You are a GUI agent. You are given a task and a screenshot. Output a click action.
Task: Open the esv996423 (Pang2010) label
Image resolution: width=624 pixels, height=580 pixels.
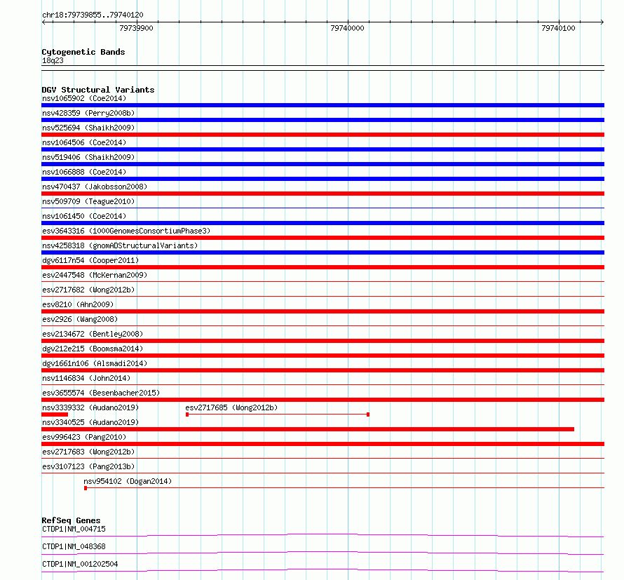(x=84, y=437)
